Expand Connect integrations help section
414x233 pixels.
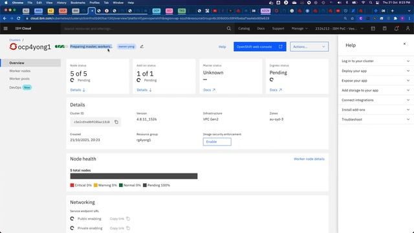click(375, 100)
